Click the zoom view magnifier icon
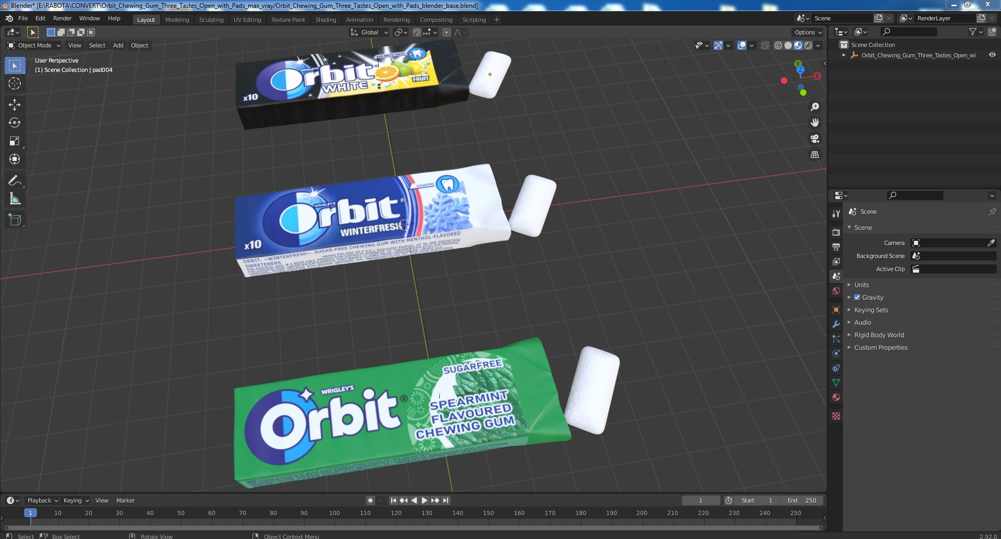Screen dimensions: 1001x539 [x=815, y=107]
